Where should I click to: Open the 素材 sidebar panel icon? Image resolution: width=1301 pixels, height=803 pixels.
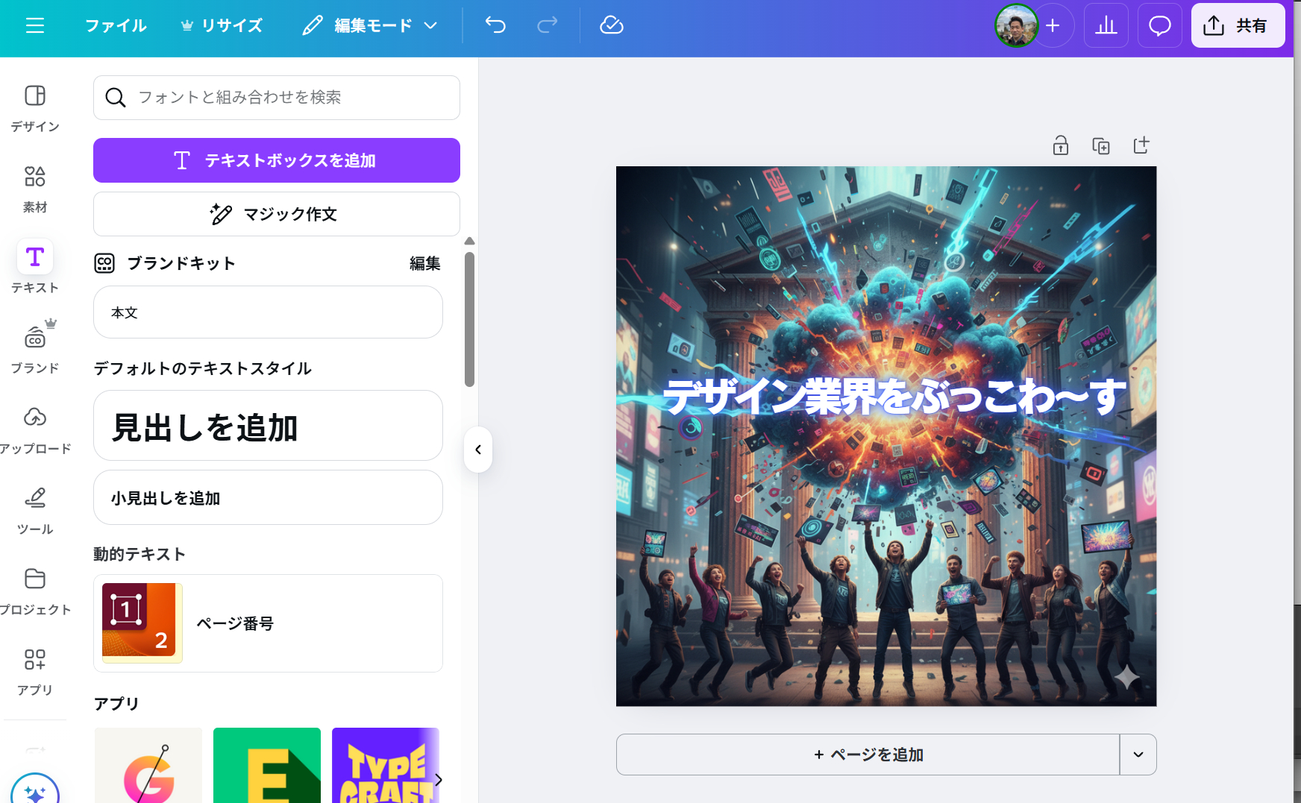pos(34,177)
